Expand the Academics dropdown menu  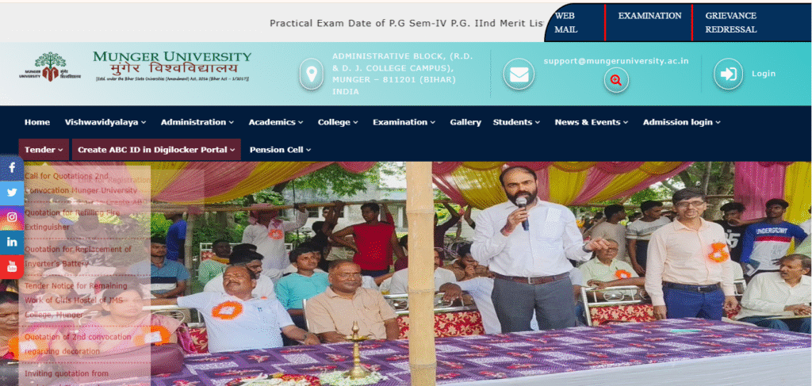click(275, 122)
